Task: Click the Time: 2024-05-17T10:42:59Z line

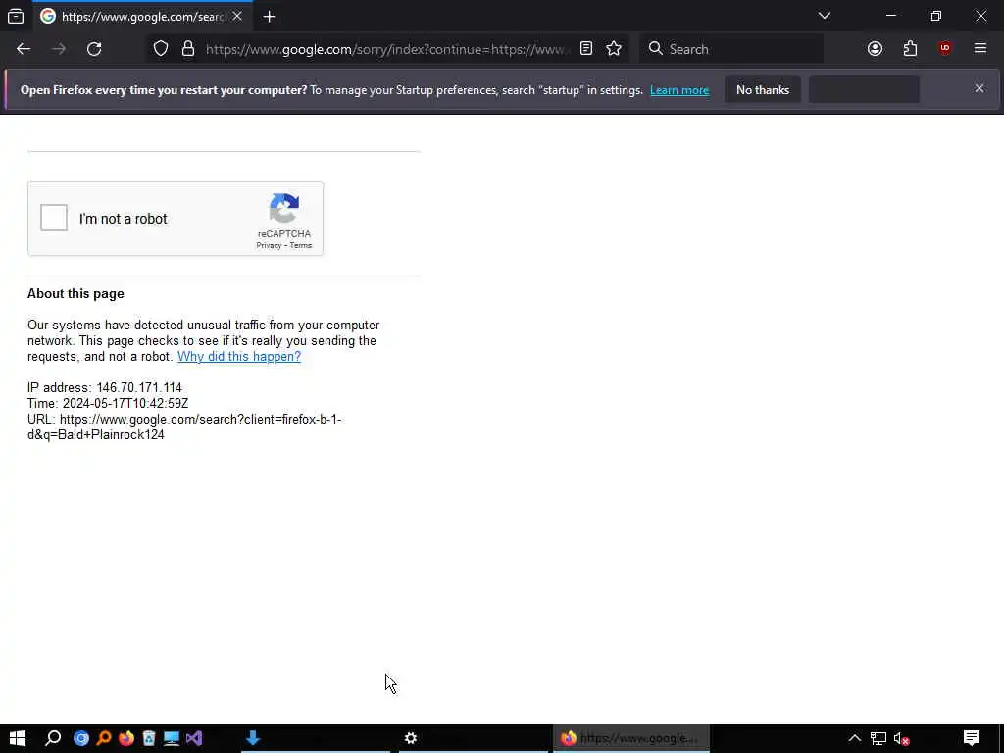Action: click(x=108, y=403)
